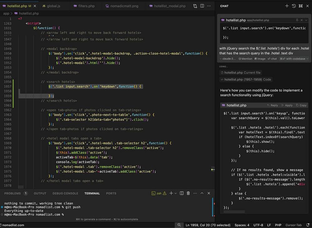The width and height of the screenshot is (312, 228).
Task: Open the DEBUG CONSOLE panel tab
Action: [65, 193]
